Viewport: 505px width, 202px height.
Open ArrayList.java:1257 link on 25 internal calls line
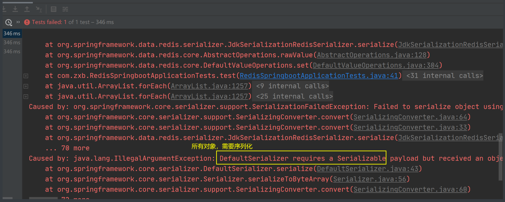[x=209, y=96]
